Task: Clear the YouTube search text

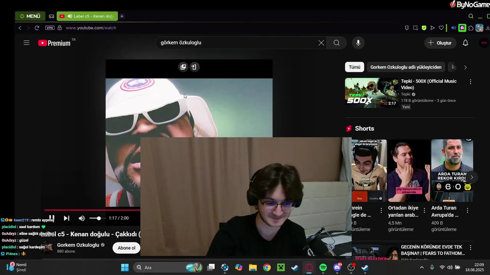Action: pyautogui.click(x=321, y=43)
